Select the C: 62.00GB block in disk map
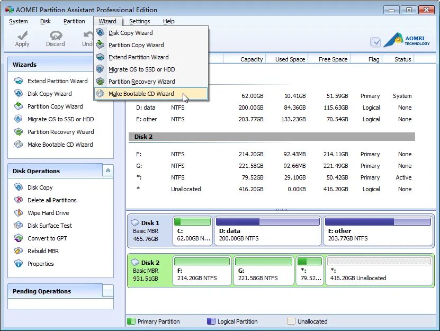 [193, 230]
